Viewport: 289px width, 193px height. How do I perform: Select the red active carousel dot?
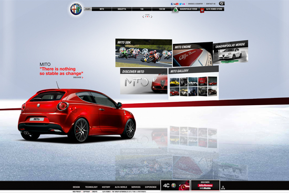click(147, 17)
